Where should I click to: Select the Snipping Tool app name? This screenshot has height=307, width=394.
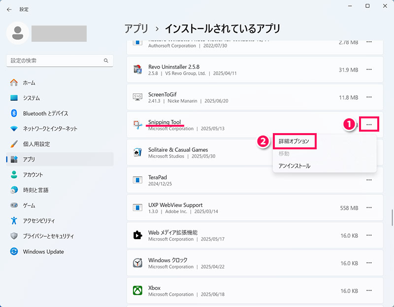pyautogui.click(x=164, y=122)
